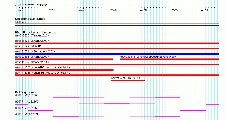226x120 pixels.
Task: Click the red nsv4035848 variant bar
Action: click(169, 59)
